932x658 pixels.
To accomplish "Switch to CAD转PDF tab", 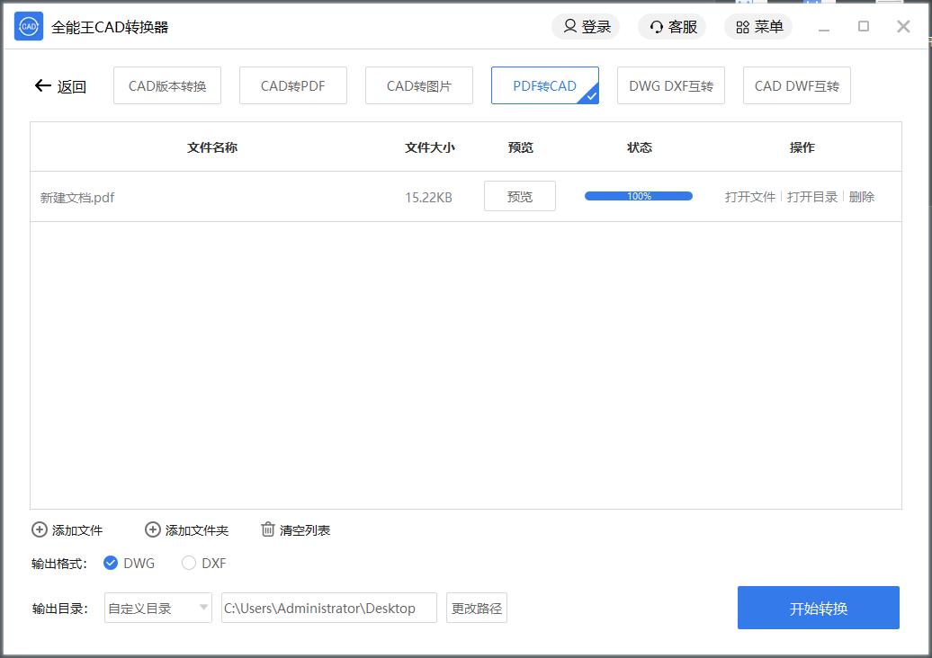I will (293, 86).
